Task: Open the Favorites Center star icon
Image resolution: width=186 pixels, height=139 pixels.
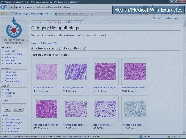Action: [x=2, y=13]
